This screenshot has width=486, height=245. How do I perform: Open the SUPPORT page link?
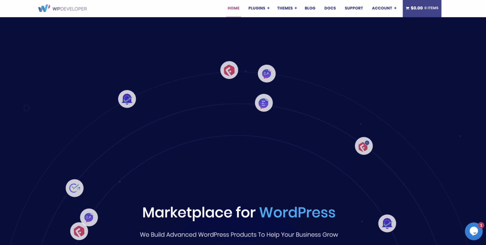(354, 8)
